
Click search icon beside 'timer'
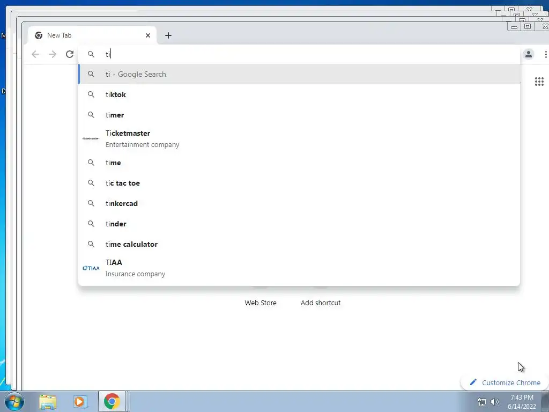[x=91, y=115]
